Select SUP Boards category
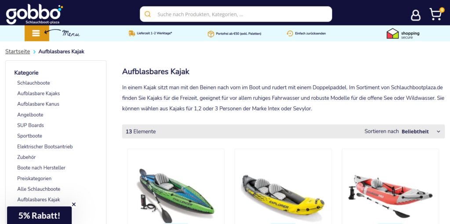Image resolution: width=450 pixels, height=224 pixels. [30, 125]
